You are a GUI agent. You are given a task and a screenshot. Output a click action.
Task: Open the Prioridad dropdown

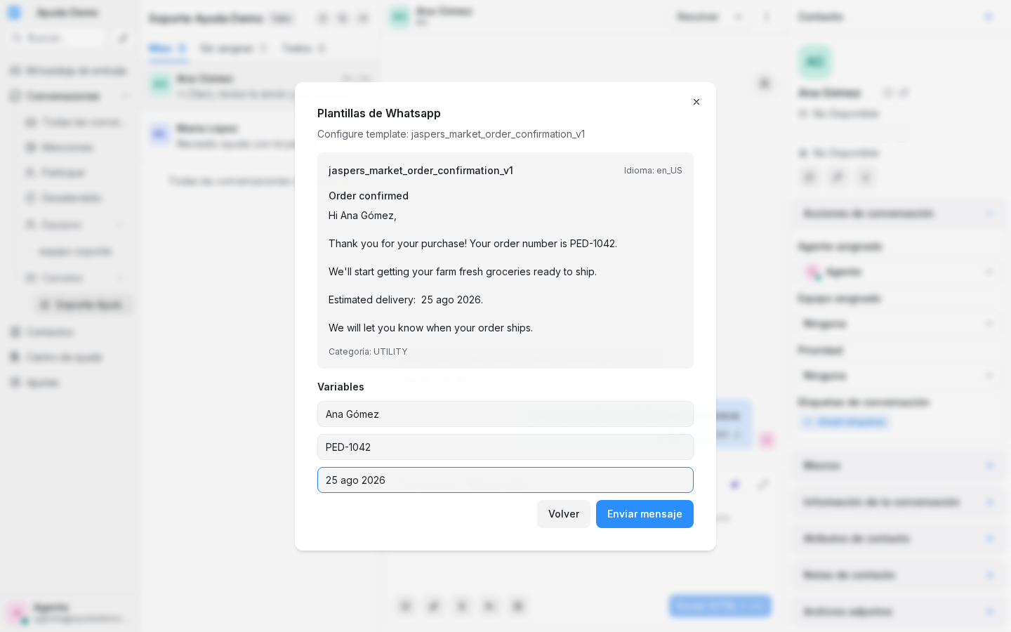(900, 376)
